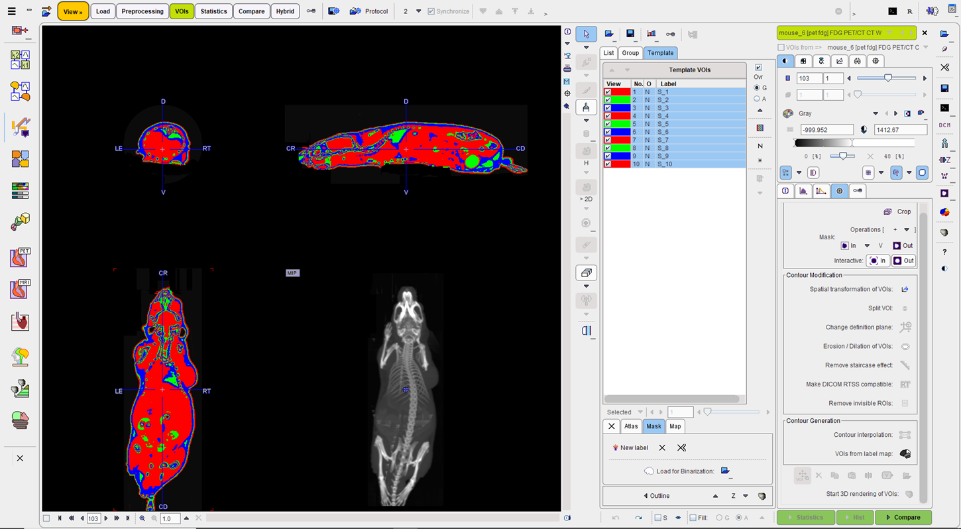Click the save icon in right strip
This screenshot has width=961, height=529.
point(944,88)
